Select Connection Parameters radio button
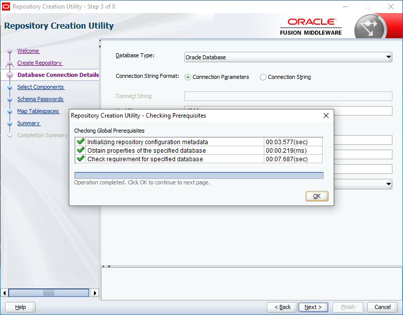The height and width of the screenshot is (315, 403). point(188,77)
